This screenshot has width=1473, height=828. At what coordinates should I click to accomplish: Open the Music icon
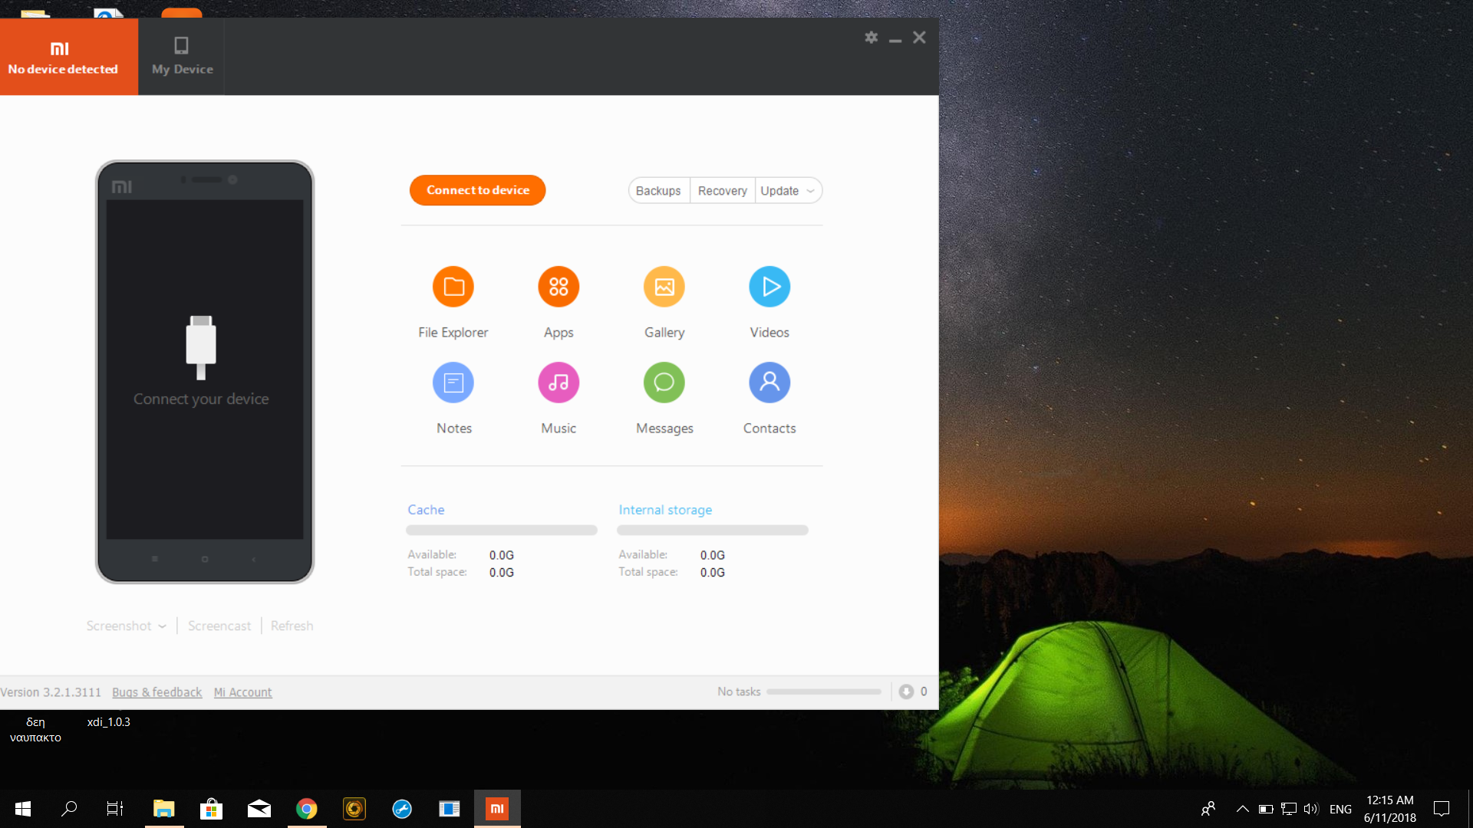tap(559, 383)
